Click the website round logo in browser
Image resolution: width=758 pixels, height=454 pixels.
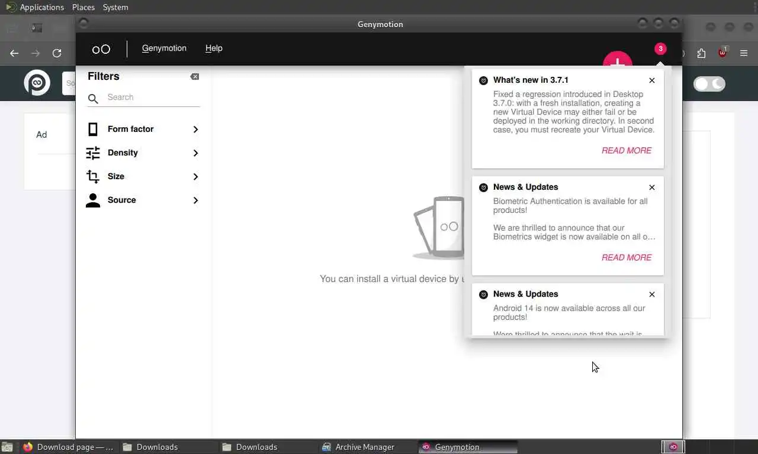[37, 83]
